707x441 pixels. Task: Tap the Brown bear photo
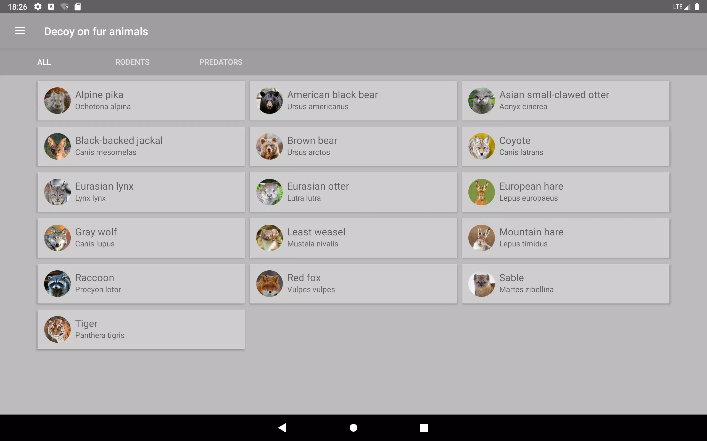[269, 146]
